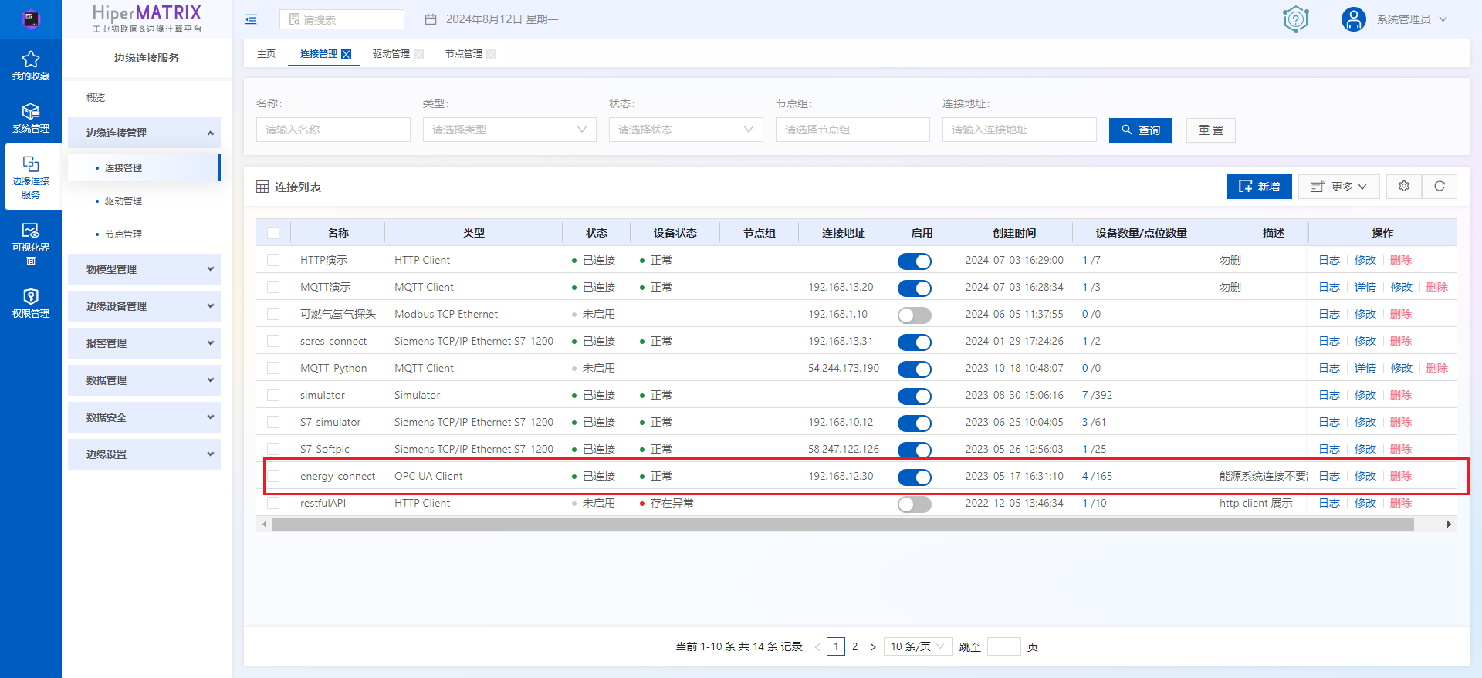Viewport: 1482px width, 678px height.
Task: Go to page 2 in pagination
Action: 854,647
